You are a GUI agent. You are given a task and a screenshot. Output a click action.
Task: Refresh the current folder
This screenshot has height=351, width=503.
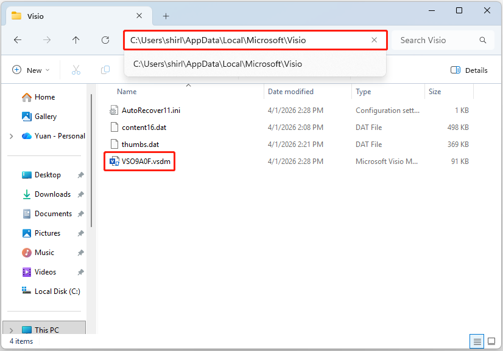tap(105, 40)
